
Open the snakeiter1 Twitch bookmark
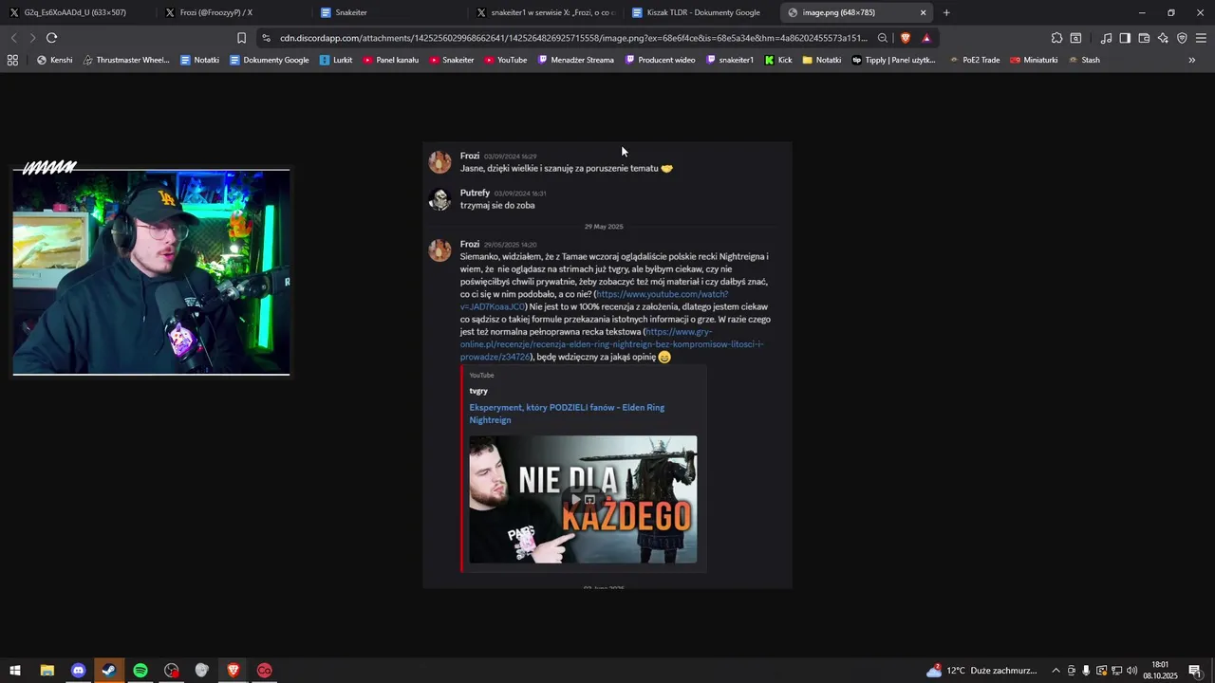(x=729, y=60)
